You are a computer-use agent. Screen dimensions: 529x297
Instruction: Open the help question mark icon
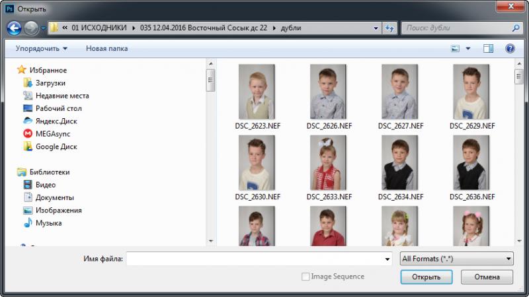coord(510,48)
